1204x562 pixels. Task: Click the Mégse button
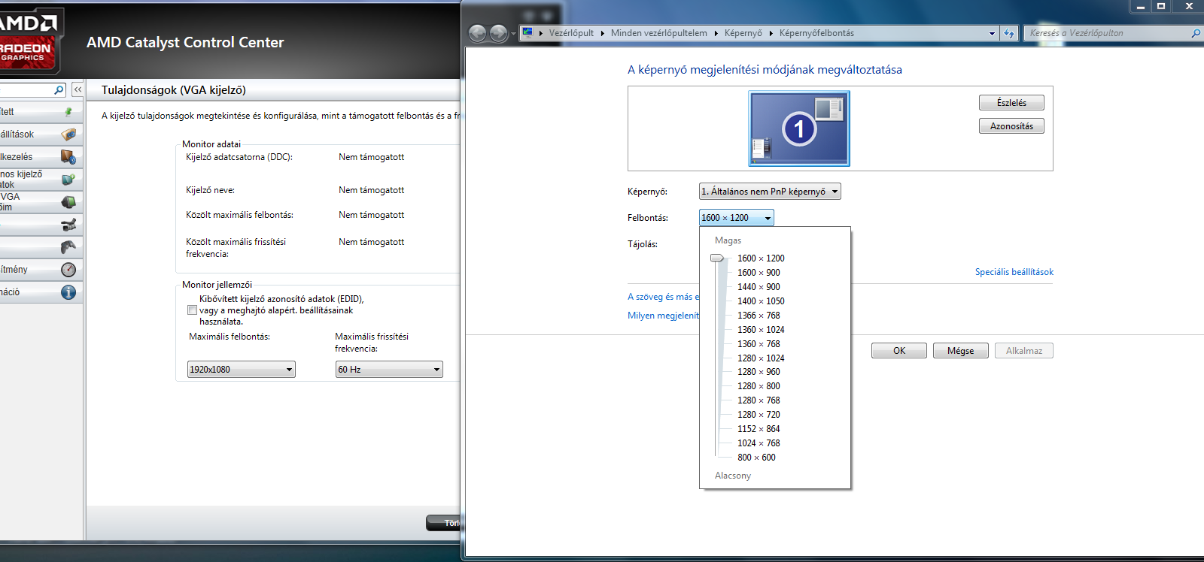click(961, 351)
